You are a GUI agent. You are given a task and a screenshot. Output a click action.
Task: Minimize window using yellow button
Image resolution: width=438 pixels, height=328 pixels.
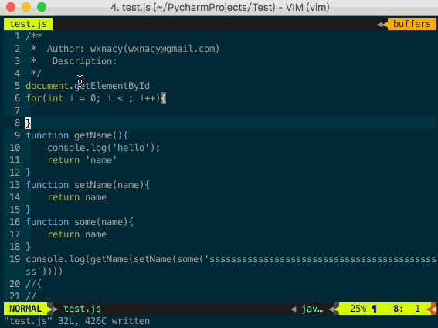tap(26, 7)
